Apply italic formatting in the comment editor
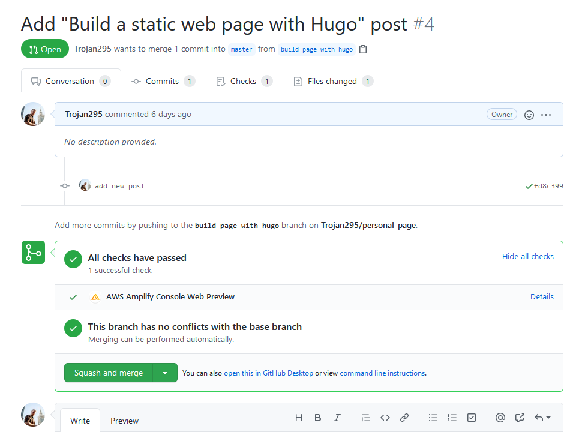The image size is (573, 435). [x=337, y=418]
